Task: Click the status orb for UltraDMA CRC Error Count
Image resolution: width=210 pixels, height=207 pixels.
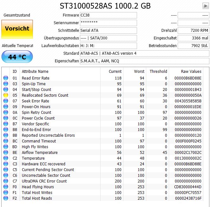Action: click(6, 181)
